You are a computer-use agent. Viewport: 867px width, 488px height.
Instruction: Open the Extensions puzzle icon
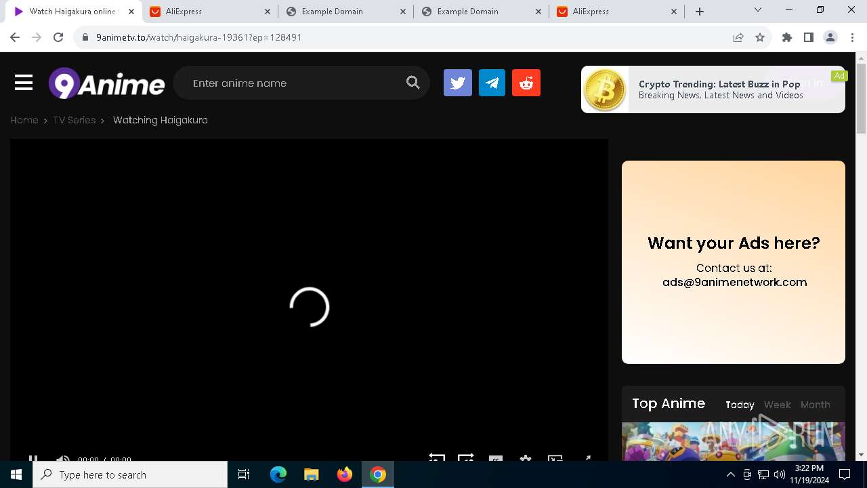tap(787, 37)
